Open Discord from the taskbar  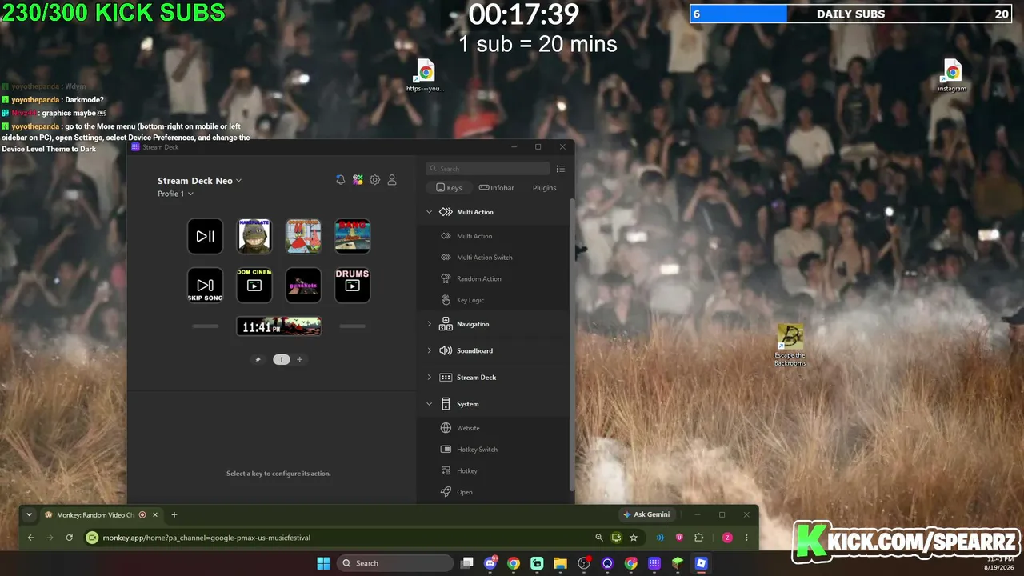(x=490, y=563)
